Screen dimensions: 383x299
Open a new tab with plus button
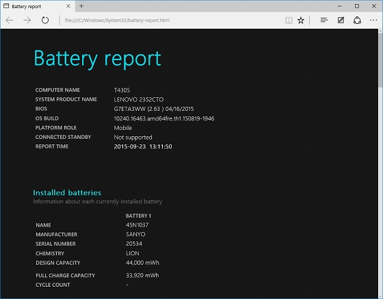[x=81, y=6]
